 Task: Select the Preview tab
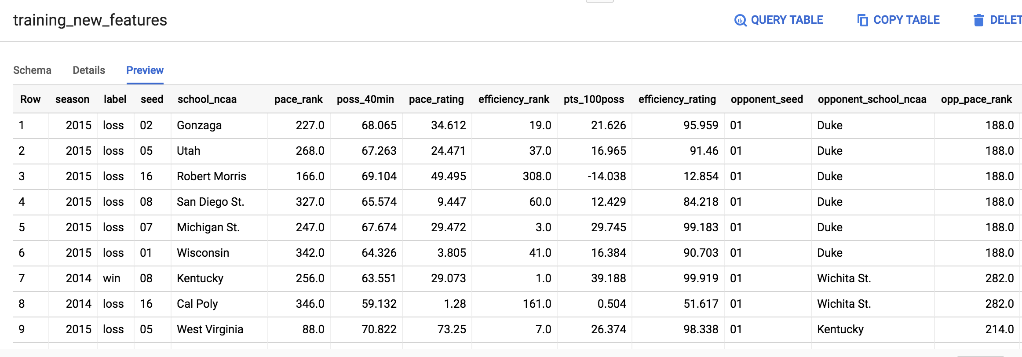145,70
